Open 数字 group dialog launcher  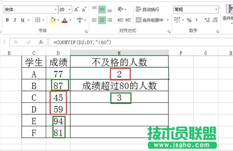218,31
